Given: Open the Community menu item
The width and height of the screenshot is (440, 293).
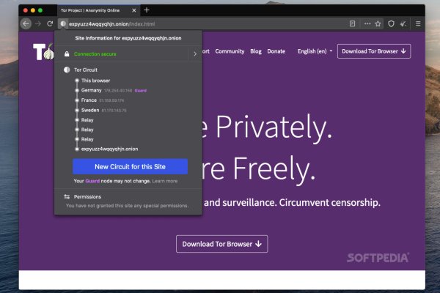Looking at the screenshot, I should tap(230, 51).
